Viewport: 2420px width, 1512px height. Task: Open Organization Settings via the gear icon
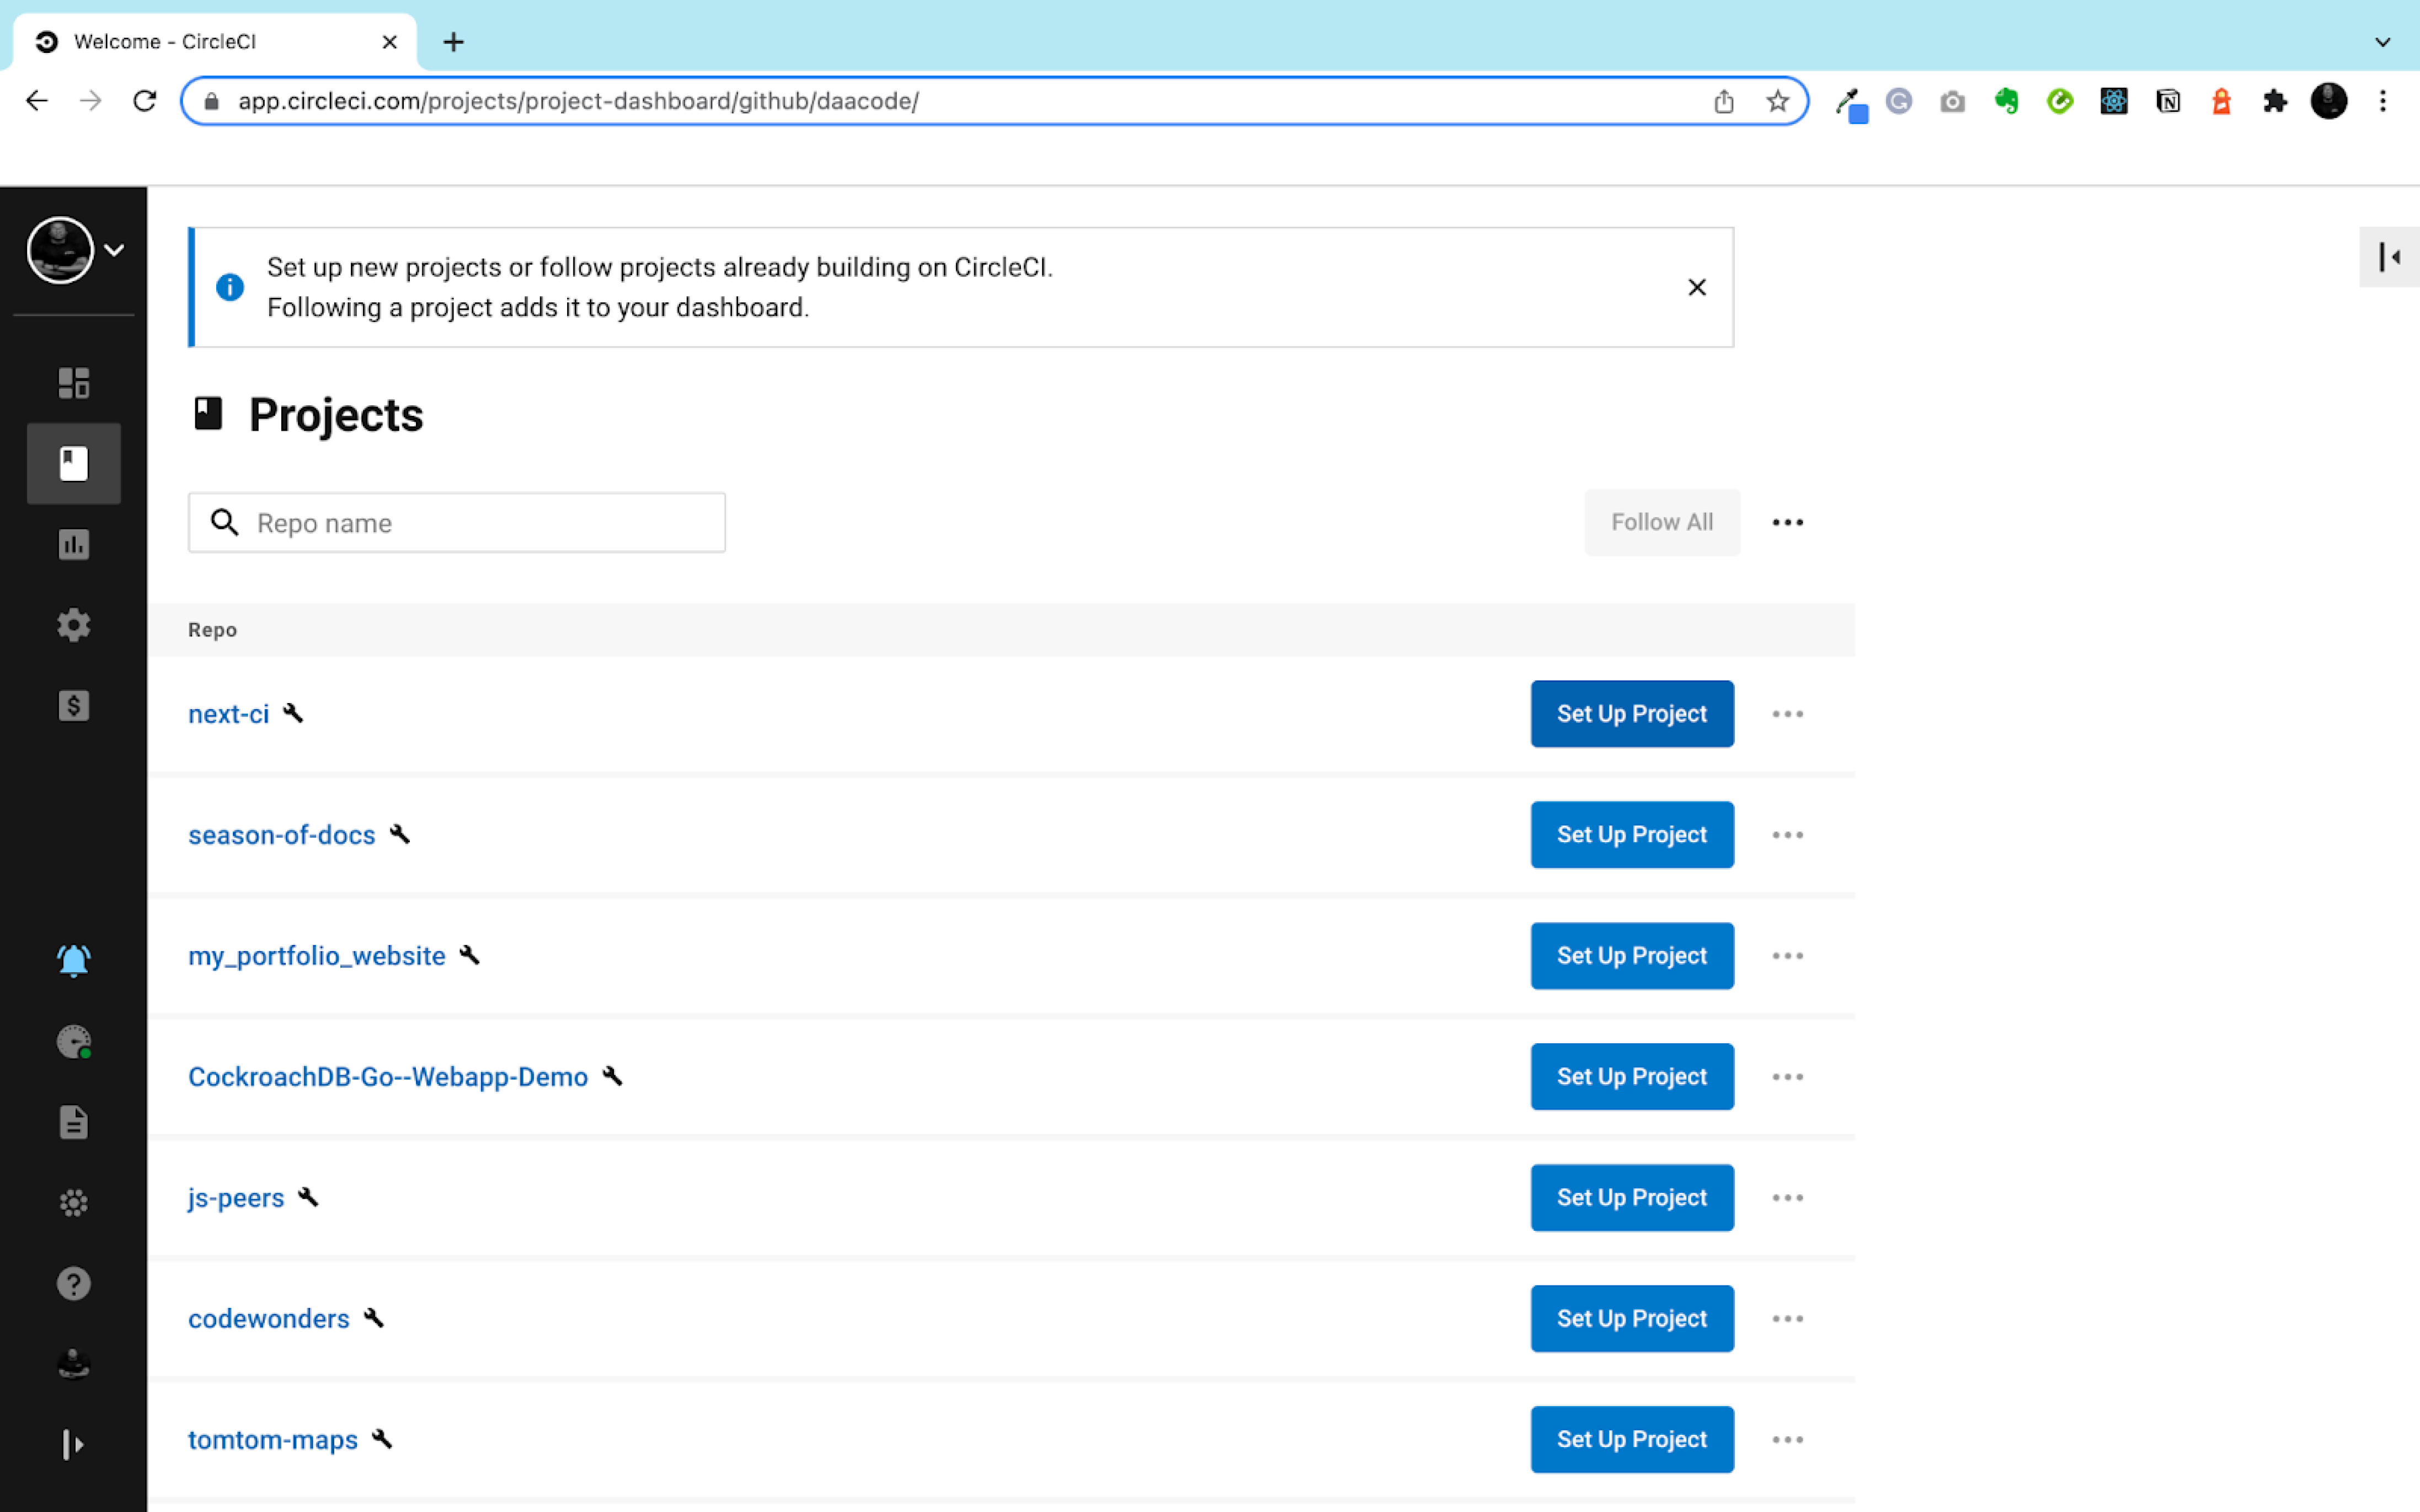tap(72, 624)
